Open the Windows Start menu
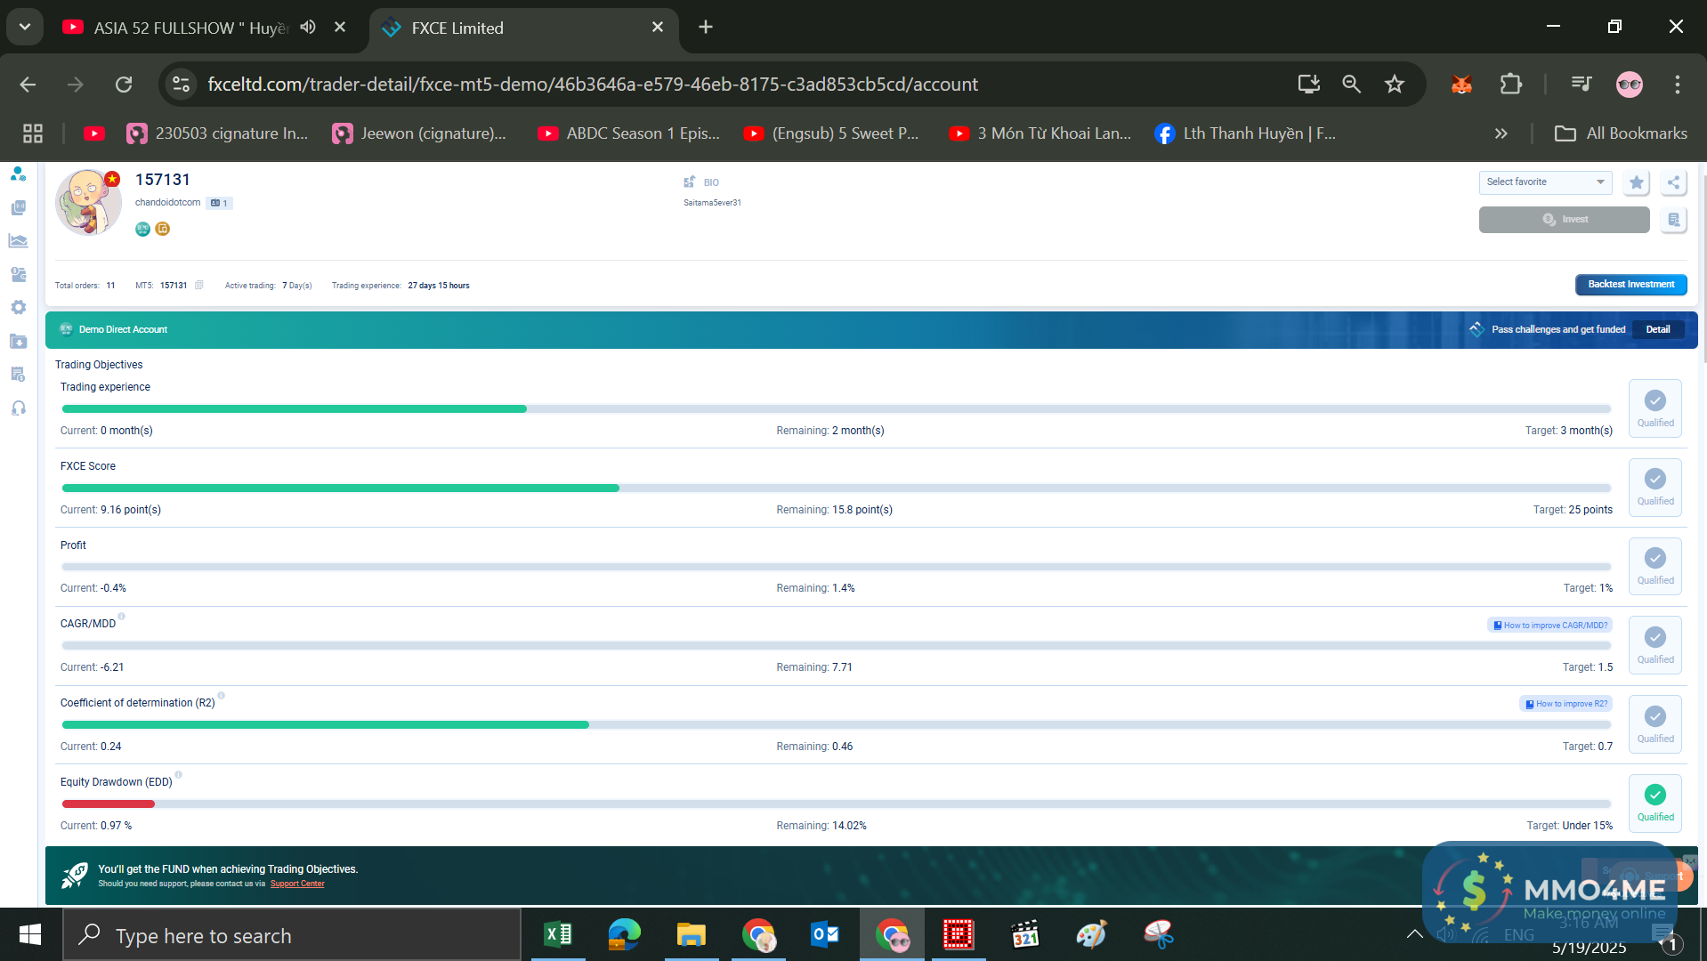This screenshot has width=1707, height=961. (x=30, y=935)
